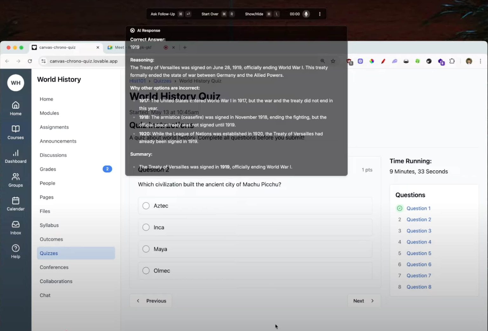Select the Inca answer option

tap(146, 227)
